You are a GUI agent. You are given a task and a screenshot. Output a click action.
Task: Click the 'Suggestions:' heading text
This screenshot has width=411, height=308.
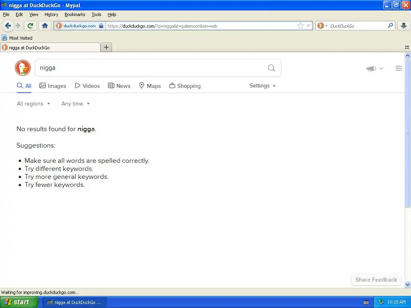[36, 145]
